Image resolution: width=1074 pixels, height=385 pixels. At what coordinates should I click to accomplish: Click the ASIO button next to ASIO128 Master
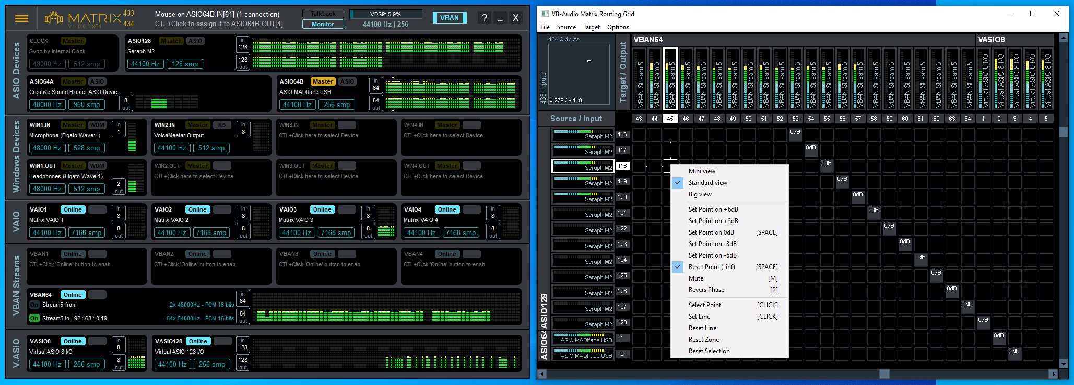(195, 41)
